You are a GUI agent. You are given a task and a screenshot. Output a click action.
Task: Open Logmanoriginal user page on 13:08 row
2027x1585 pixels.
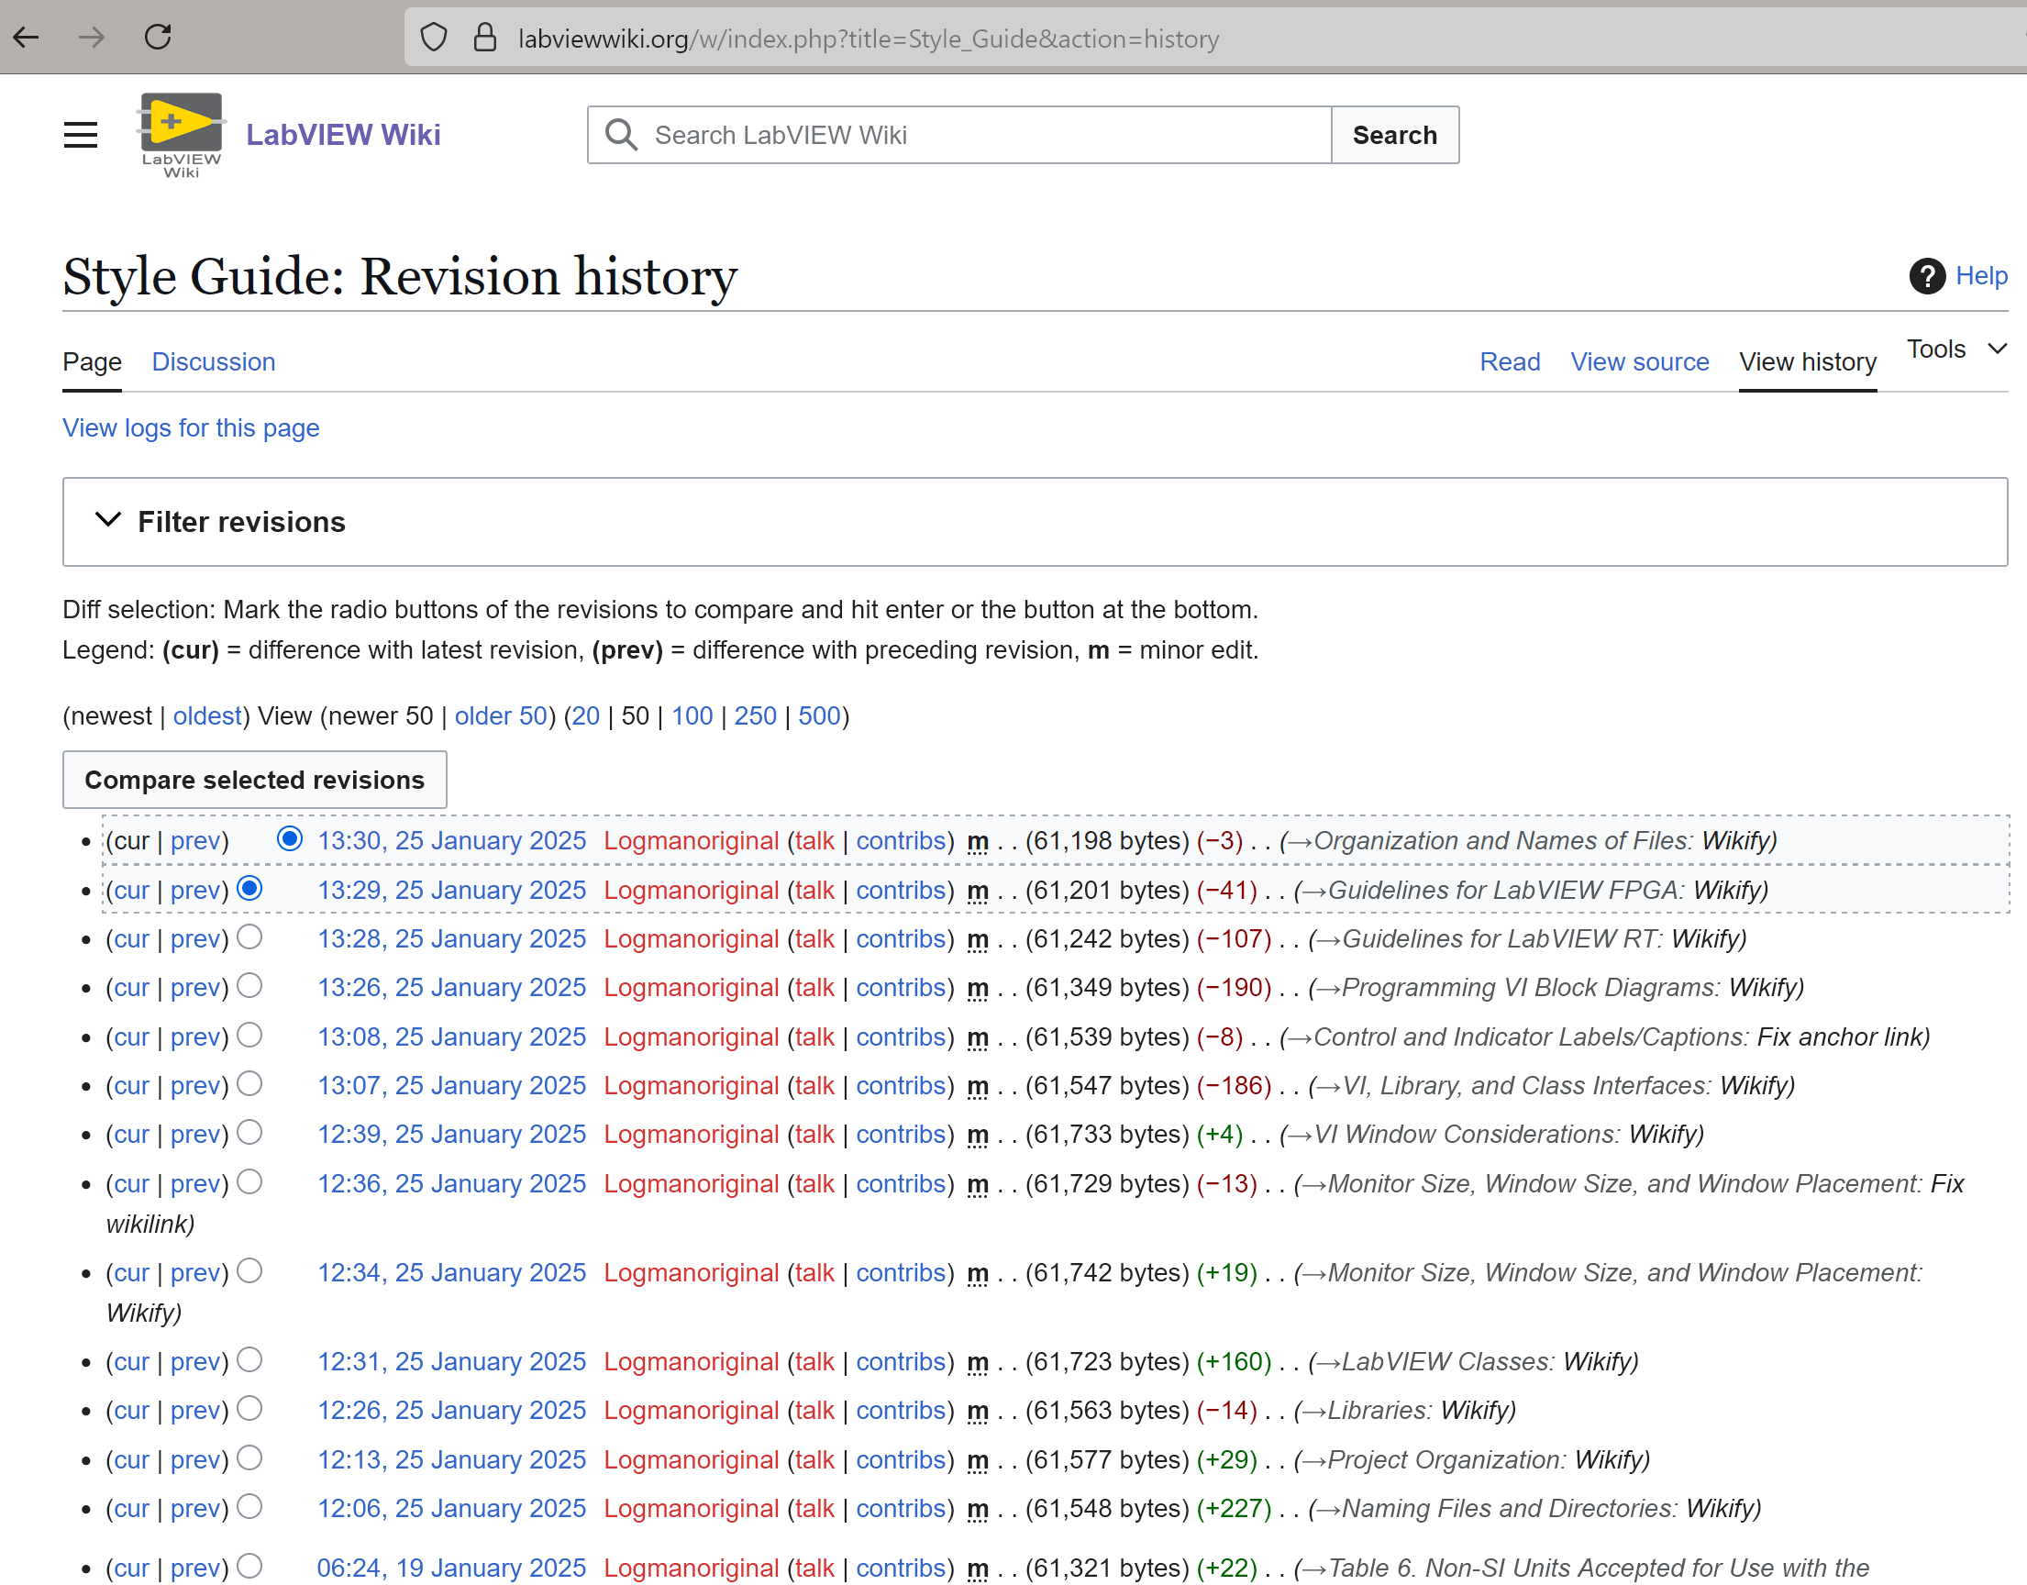pyautogui.click(x=692, y=1037)
